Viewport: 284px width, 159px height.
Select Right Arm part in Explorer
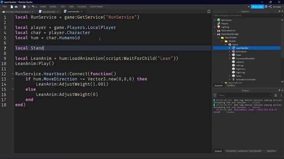[x=241, y=69]
